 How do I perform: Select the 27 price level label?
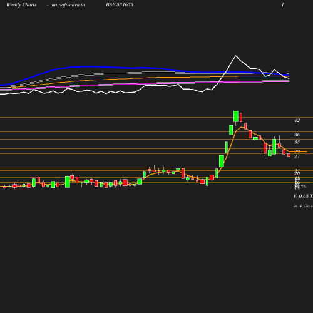coord(297,156)
